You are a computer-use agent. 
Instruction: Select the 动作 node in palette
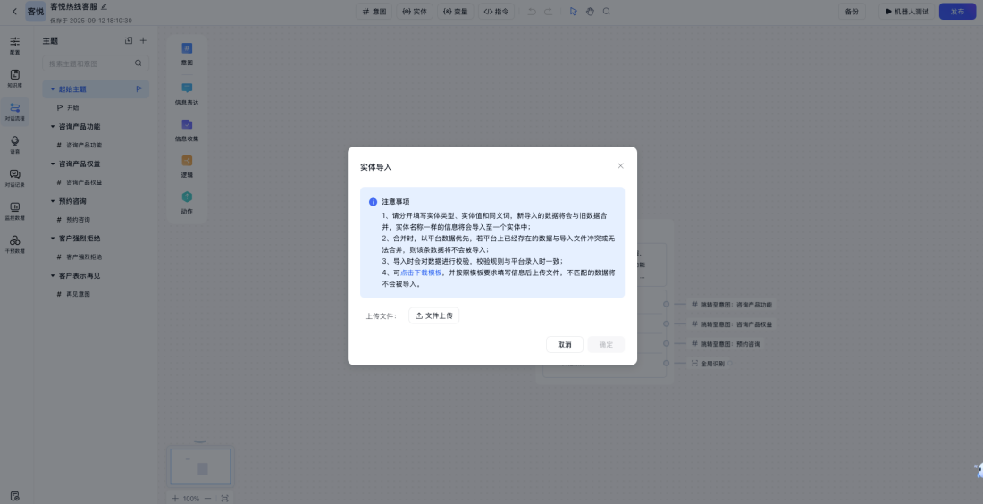(x=187, y=203)
